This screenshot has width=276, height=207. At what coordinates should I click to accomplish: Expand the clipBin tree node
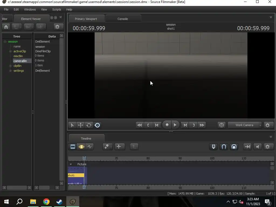(11, 66)
